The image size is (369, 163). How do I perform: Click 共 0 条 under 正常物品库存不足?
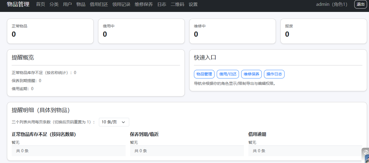pos(22,151)
